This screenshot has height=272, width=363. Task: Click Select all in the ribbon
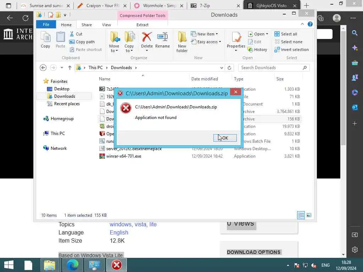(x=286, y=34)
